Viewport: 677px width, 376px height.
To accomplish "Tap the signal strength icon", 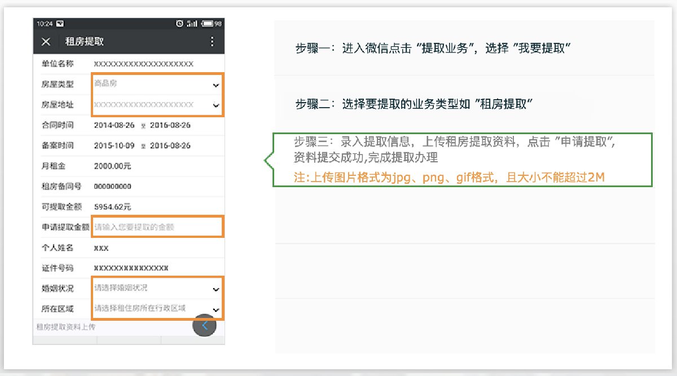I will click(192, 24).
